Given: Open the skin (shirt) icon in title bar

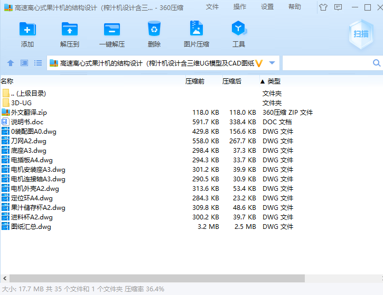Looking at the screenshot, I should coord(323,7).
